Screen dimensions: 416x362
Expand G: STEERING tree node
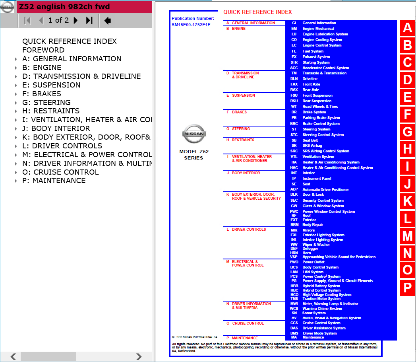(16, 103)
